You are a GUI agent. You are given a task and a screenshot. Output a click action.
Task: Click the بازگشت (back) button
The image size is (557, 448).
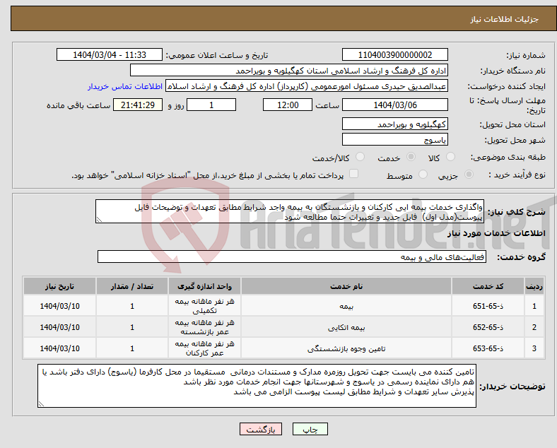(x=261, y=429)
